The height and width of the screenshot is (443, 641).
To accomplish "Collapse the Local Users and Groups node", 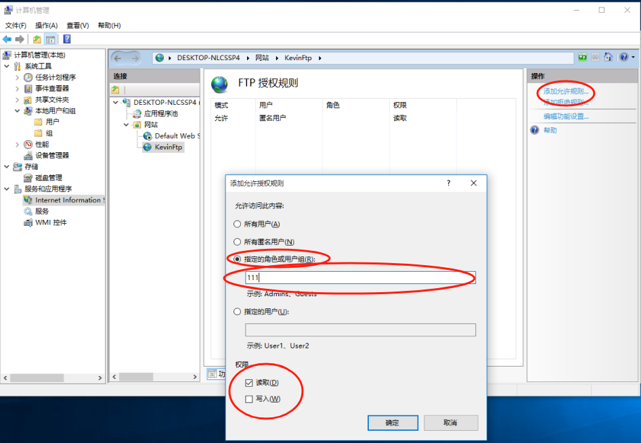I will 17,111.
